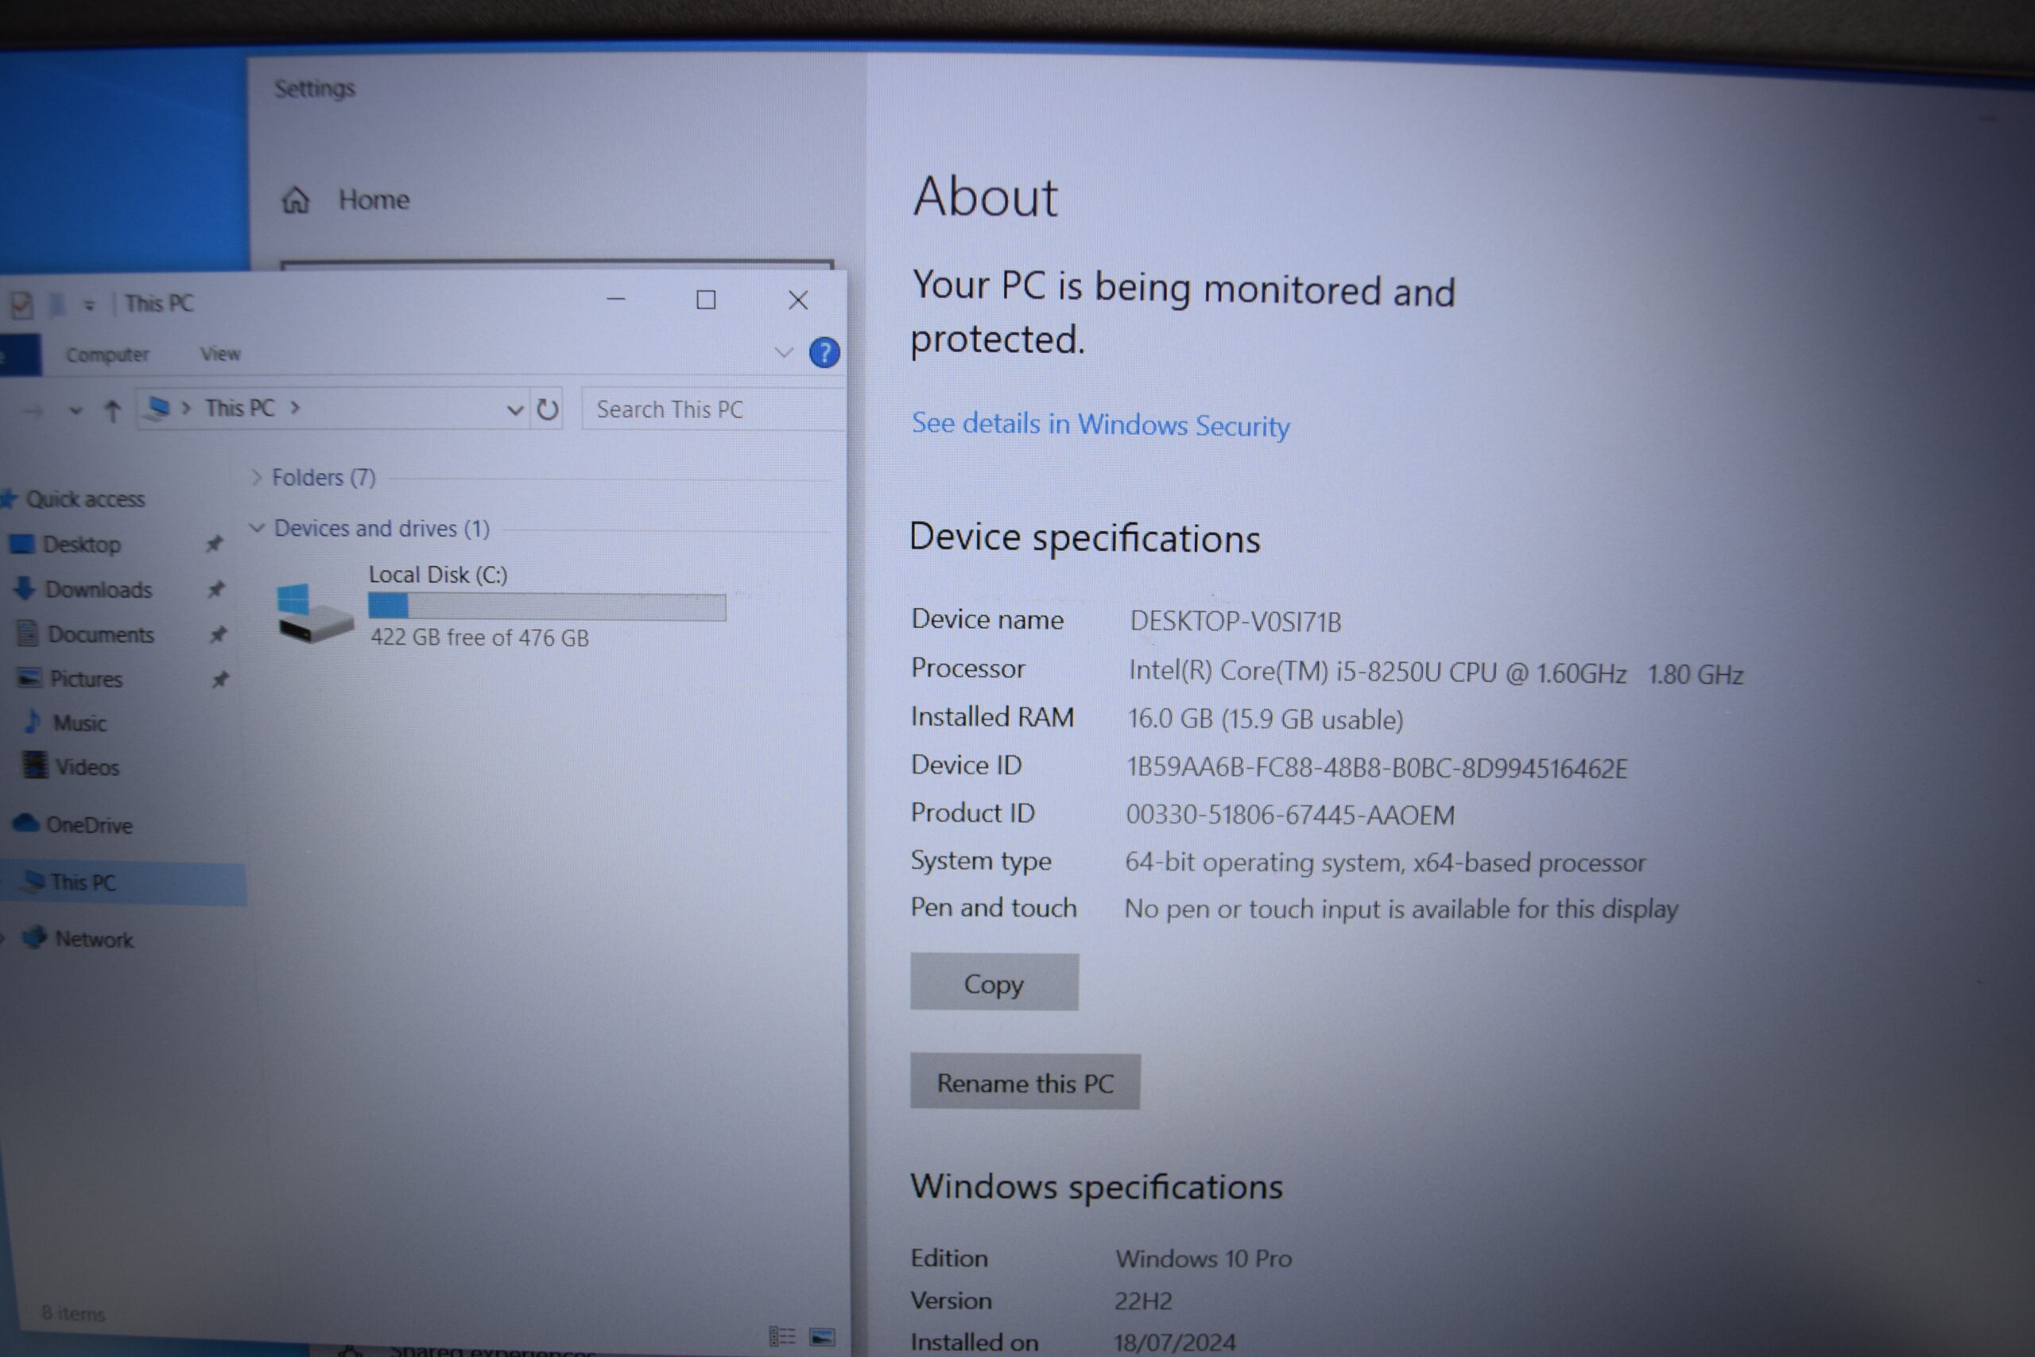The height and width of the screenshot is (1357, 2035).
Task: Open the address bar history dropdown
Action: (x=515, y=410)
